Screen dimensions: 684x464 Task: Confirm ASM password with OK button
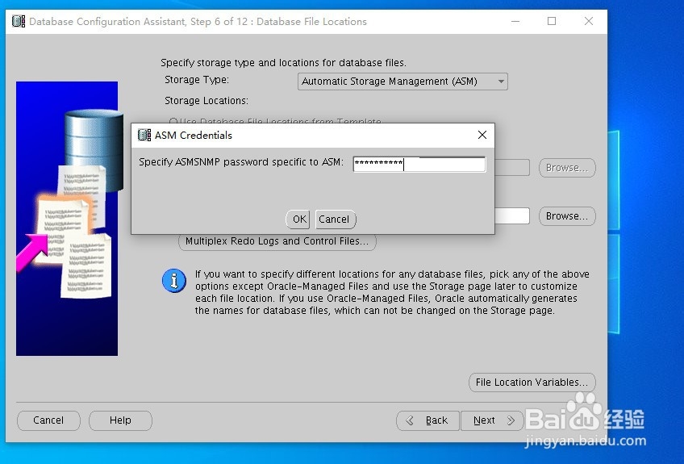(x=298, y=219)
